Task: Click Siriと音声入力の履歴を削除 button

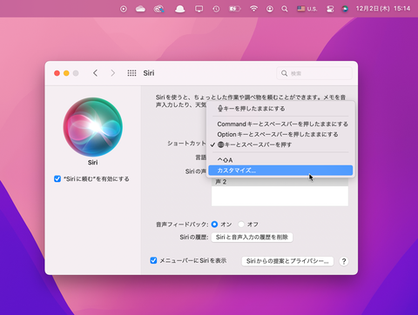Action: point(252,238)
